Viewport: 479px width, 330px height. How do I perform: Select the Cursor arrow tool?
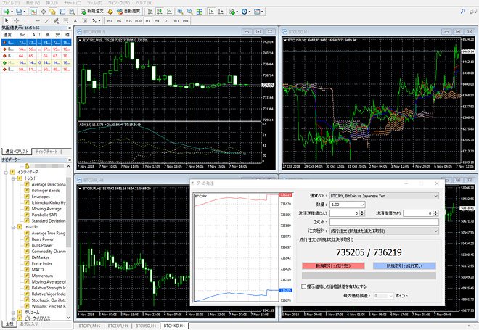point(7,21)
